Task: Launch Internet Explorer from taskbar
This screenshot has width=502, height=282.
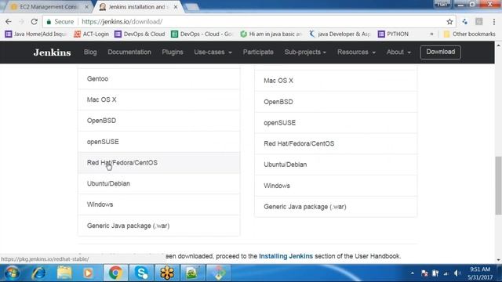Action: click(x=38, y=273)
